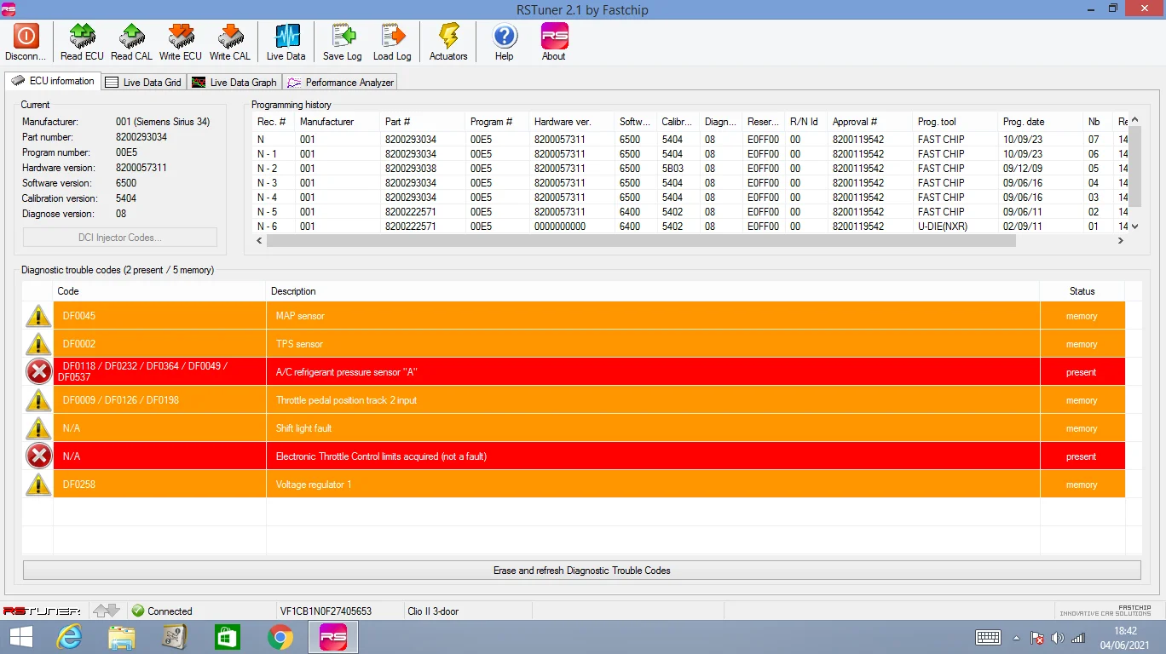Select the TPS sensor description

point(300,344)
